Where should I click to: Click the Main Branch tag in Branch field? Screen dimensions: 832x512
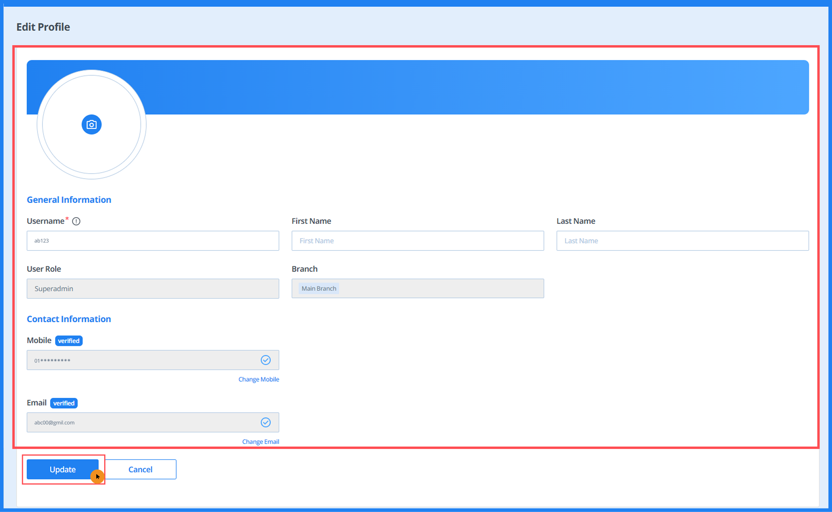[x=319, y=288]
